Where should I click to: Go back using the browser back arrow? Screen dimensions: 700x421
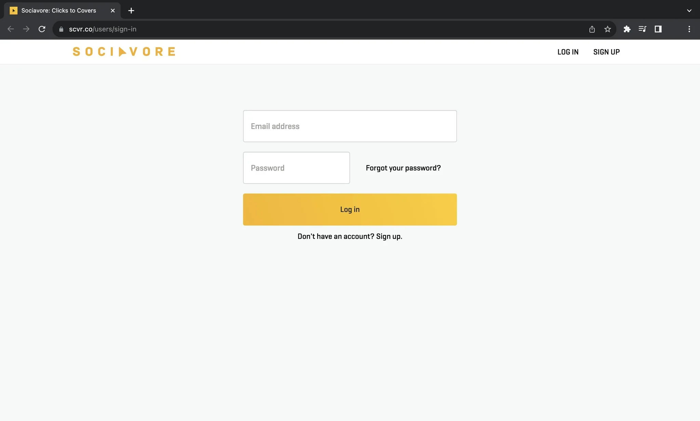click(x=11, y=29)
